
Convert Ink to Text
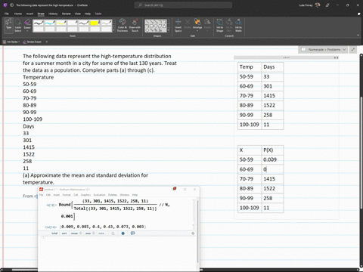pyautogui.click(x=229, y=25)
